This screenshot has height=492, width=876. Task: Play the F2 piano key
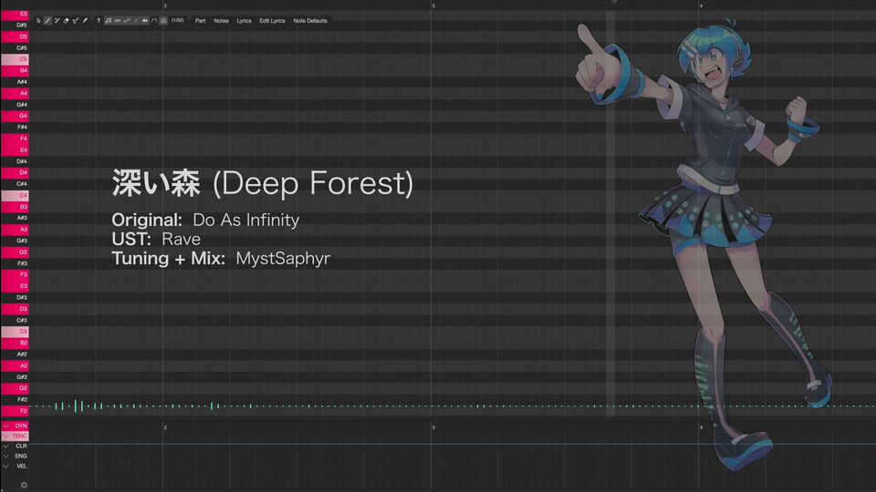15,411
